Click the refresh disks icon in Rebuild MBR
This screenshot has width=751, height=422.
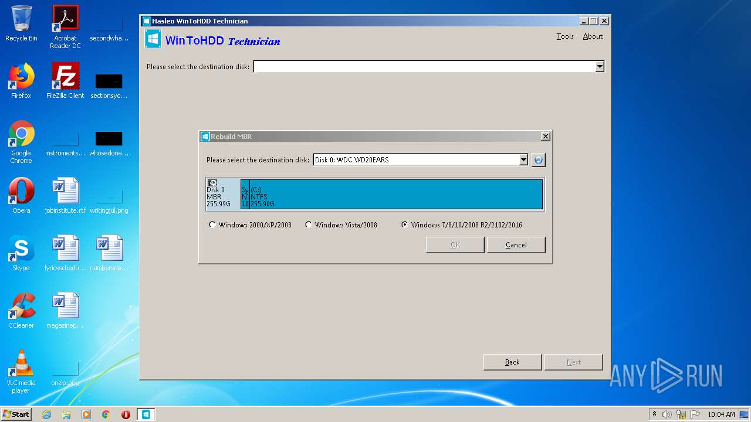click(538, 160)
